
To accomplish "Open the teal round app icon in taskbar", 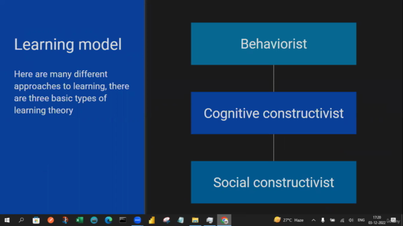I will pyautogui.click(x=94, y=220).
